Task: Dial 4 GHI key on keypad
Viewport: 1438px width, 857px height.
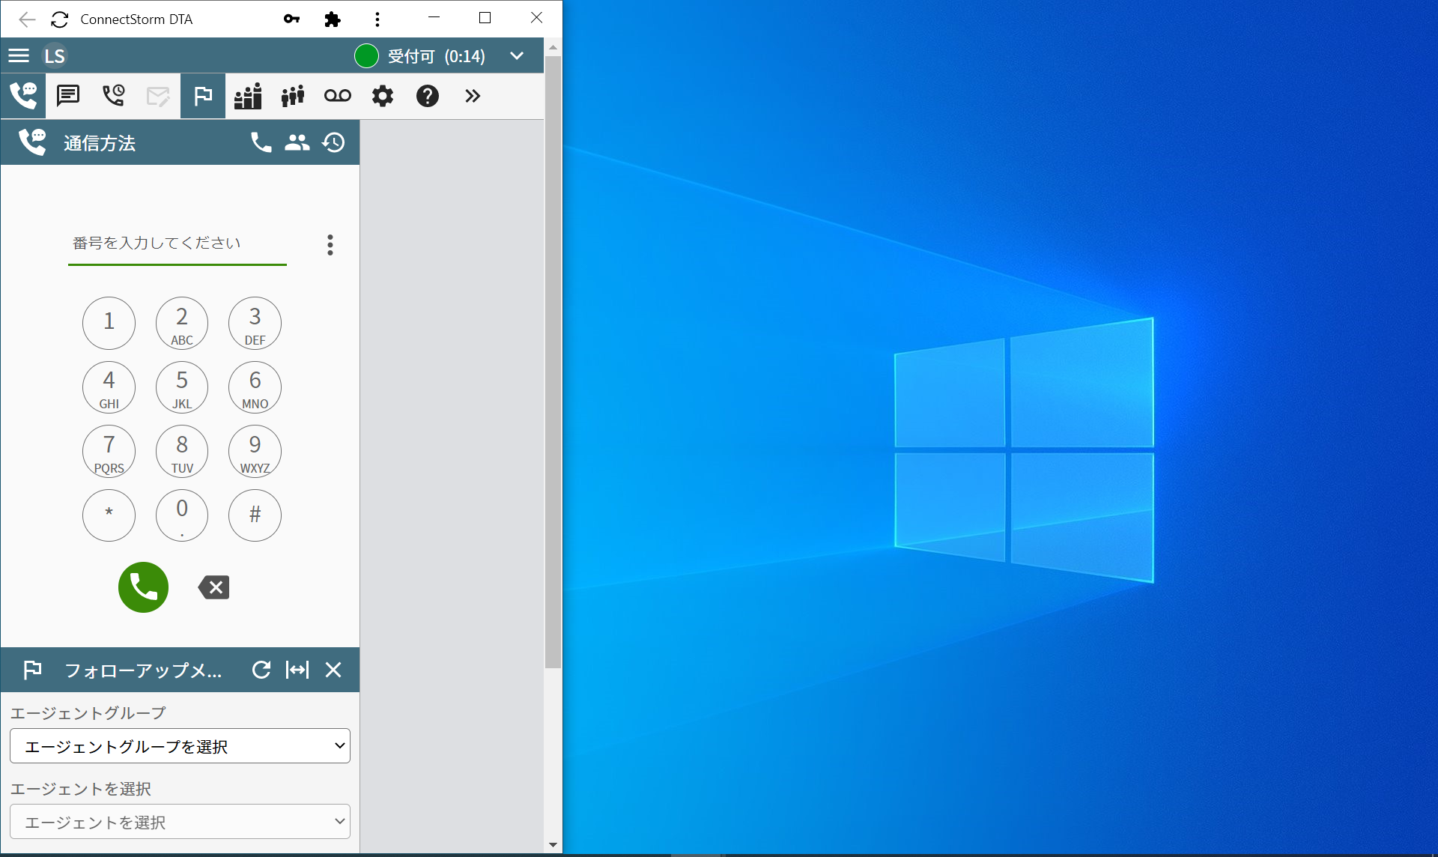Action: tap(109, 387)
